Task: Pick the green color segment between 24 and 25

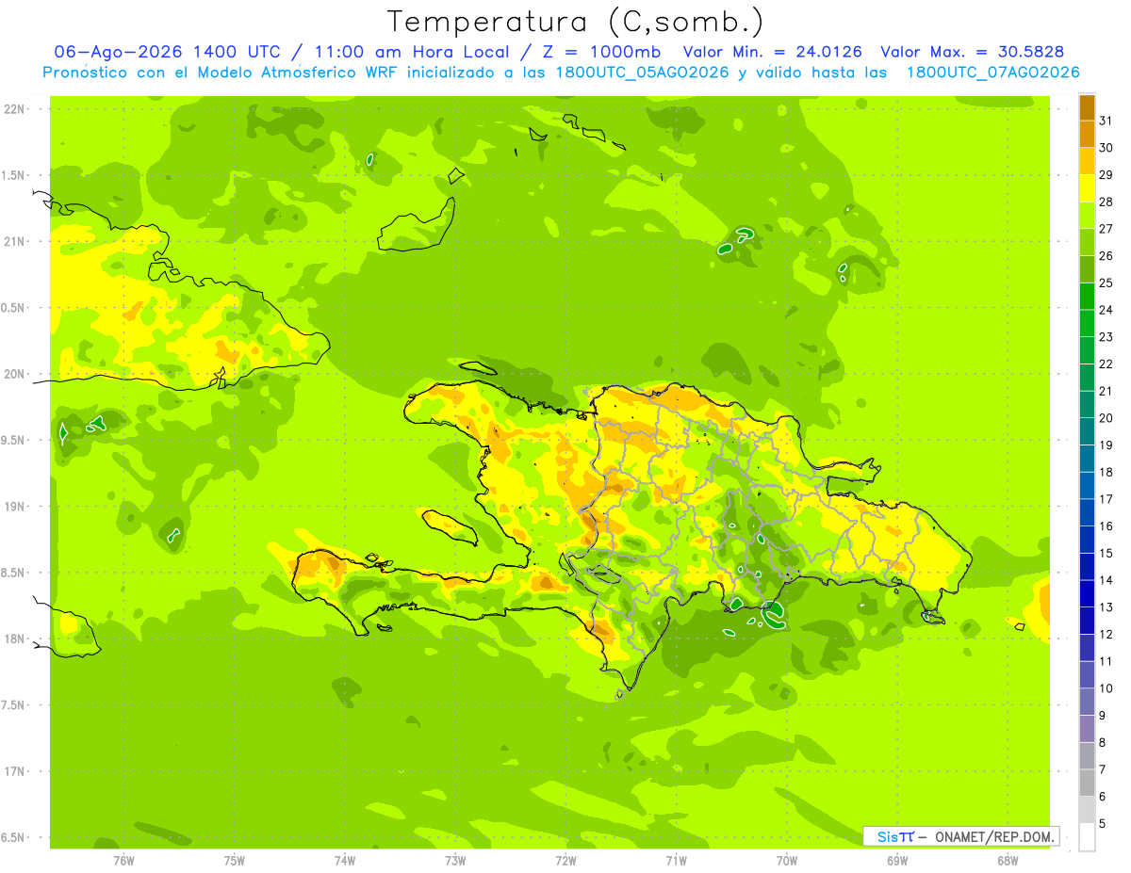Action: [x=1087, y=297]
